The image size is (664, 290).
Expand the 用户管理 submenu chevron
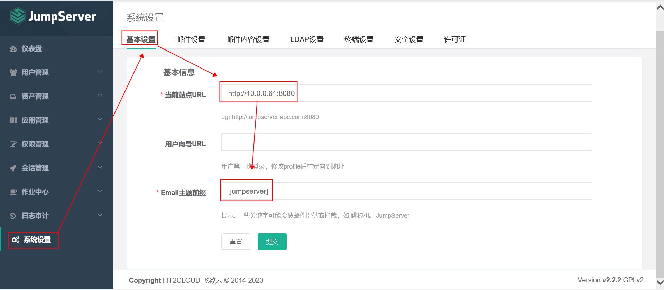coord(100,72)
